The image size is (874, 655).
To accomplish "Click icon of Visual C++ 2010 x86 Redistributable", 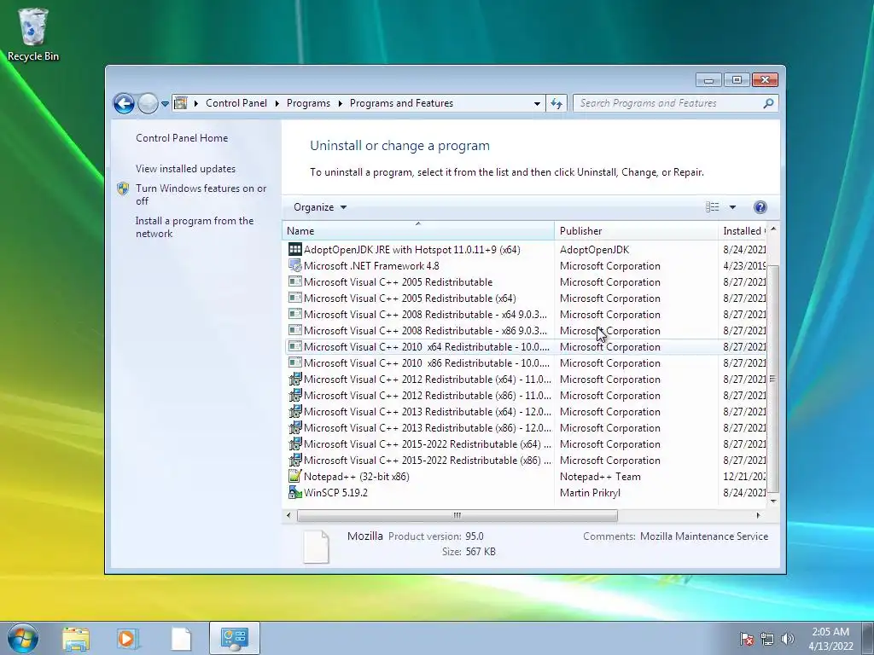I will [x=294, y=363].
